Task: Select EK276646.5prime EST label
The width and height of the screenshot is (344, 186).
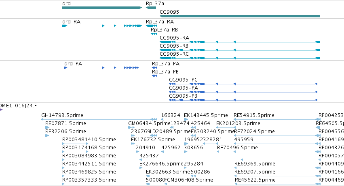Action: pyautogui.click(x=161, y=164)
